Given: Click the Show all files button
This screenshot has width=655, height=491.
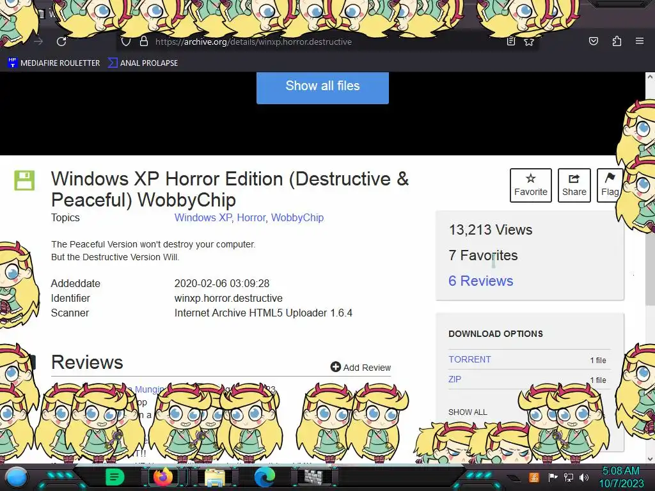Looking at the screenshot, I should [x=322, y=88].
